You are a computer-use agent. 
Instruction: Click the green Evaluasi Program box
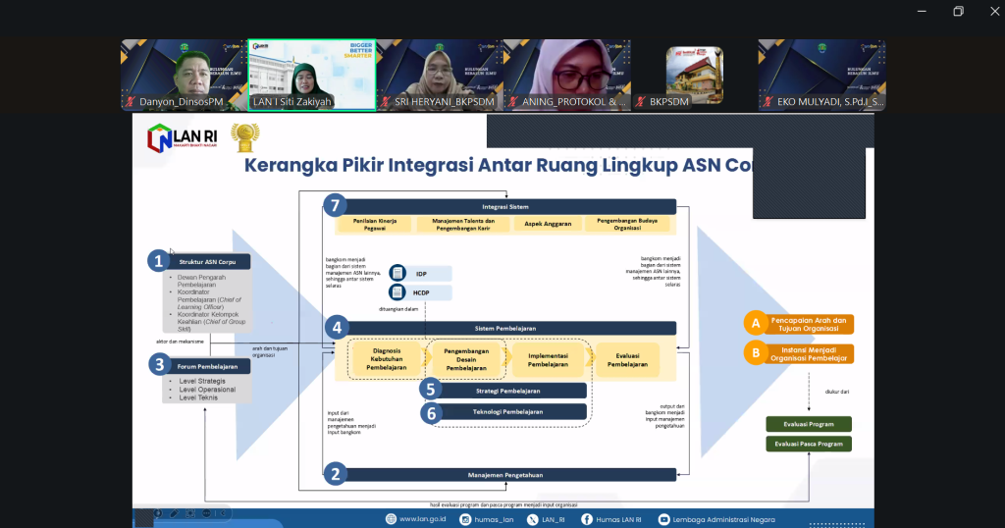point(809,424)
